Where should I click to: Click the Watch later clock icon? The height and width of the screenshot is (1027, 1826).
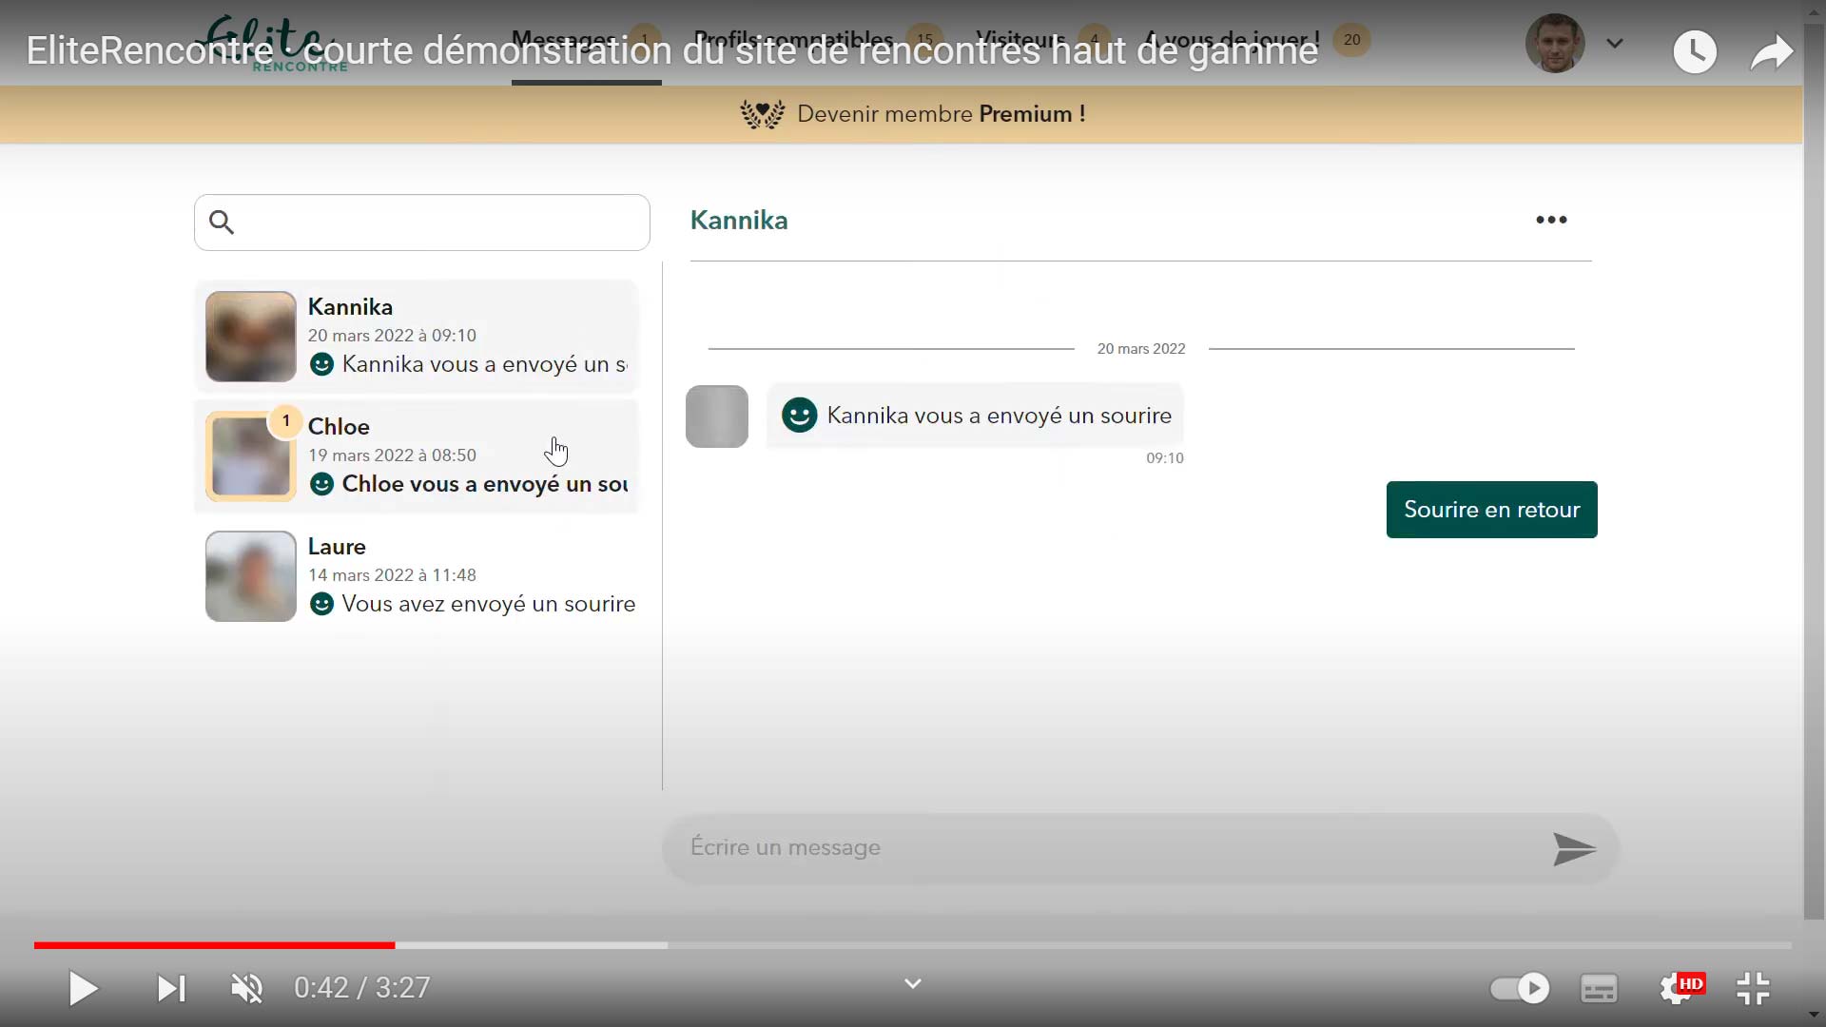coord(1695,51)
